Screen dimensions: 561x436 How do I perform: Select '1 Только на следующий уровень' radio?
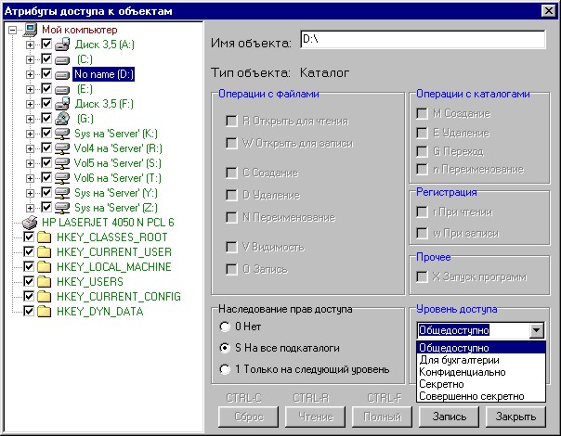(x=225, y=369)
